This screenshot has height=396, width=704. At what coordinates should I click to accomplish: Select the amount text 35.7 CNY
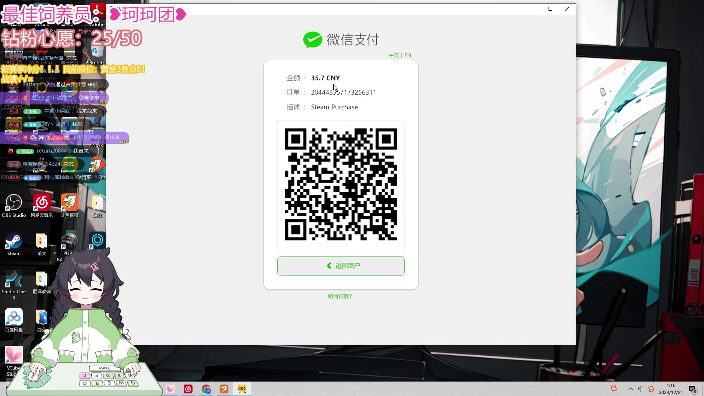tap(325, 78)
